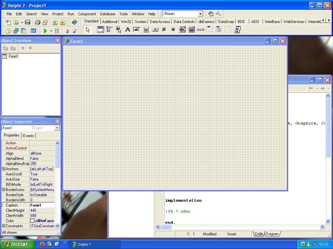
Task: Click the Step Over debug icon
Action: [74, 31]
